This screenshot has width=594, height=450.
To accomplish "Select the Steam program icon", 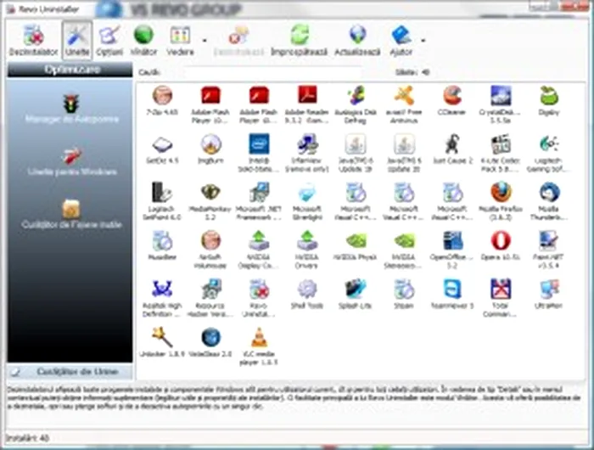I will 404,292.
